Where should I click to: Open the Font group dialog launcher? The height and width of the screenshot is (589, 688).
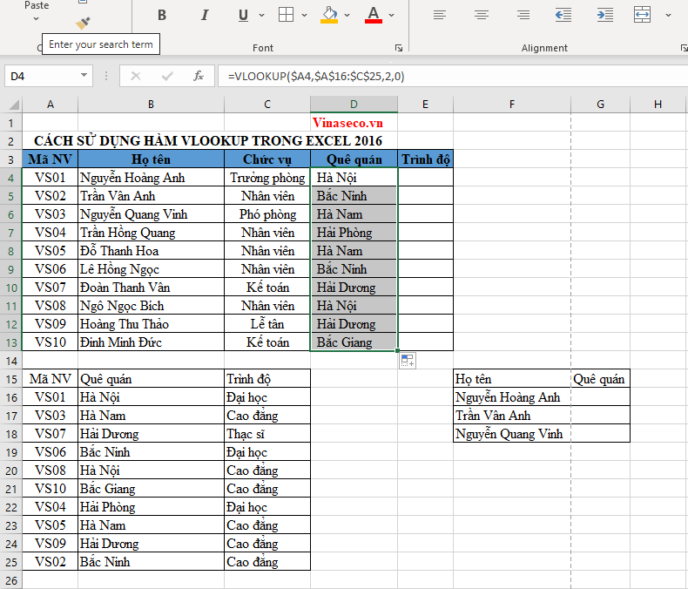pos(399,48)
